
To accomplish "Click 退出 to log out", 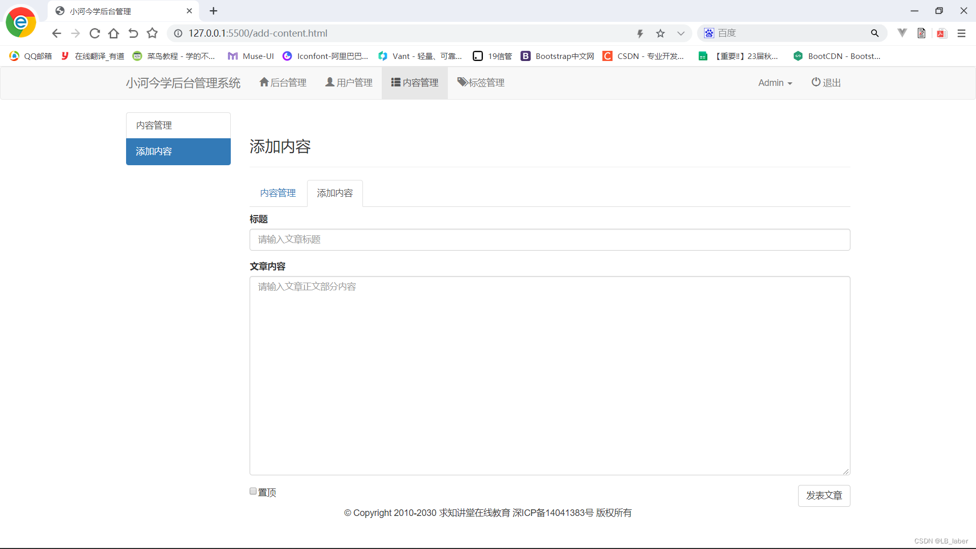I will (x=826, y=83).
